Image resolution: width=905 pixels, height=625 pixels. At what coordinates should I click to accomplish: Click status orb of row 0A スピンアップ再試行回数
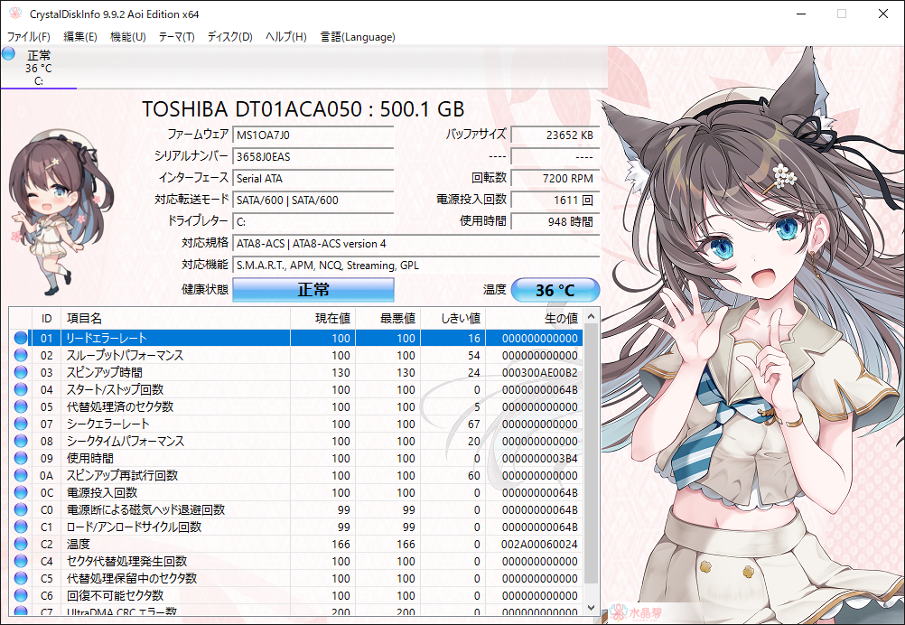[x=21, y=476]
